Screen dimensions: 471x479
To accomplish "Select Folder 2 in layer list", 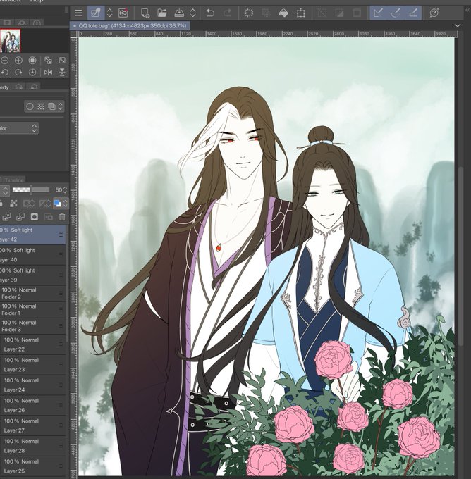I will pos(32,293).
